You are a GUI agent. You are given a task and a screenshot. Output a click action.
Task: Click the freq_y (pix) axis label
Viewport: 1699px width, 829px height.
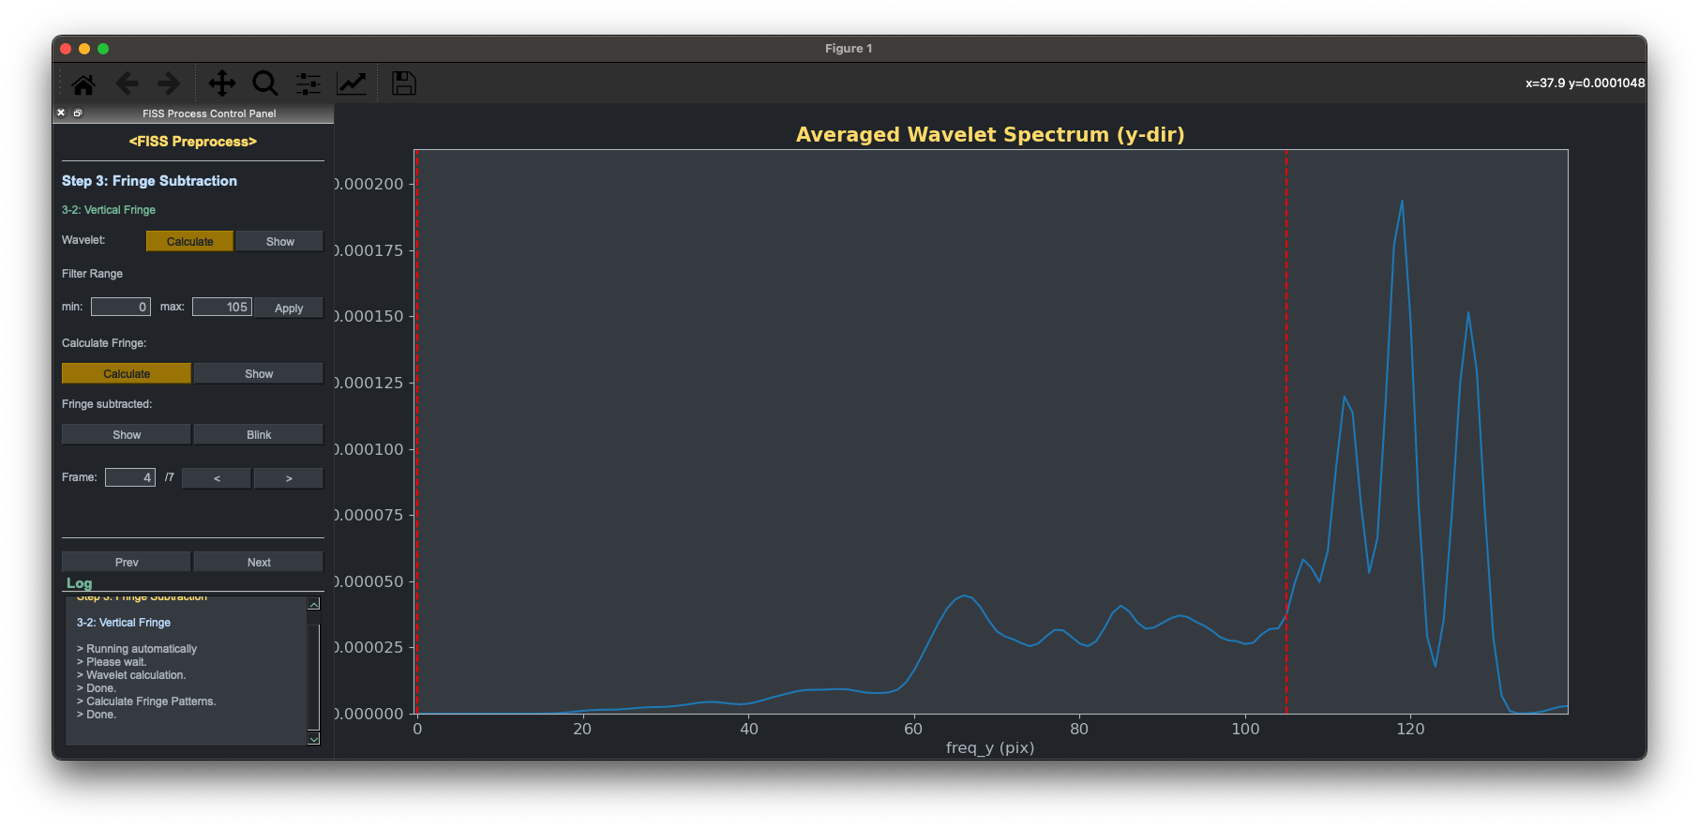click(x=990, y=747)
